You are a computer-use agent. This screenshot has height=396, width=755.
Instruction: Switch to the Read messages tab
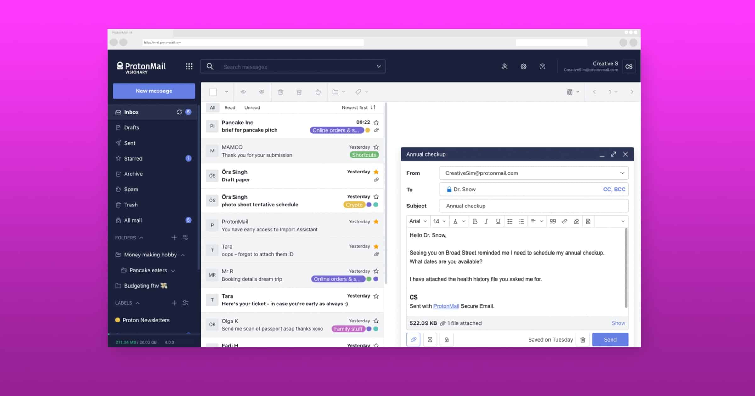tap(229, 107)
